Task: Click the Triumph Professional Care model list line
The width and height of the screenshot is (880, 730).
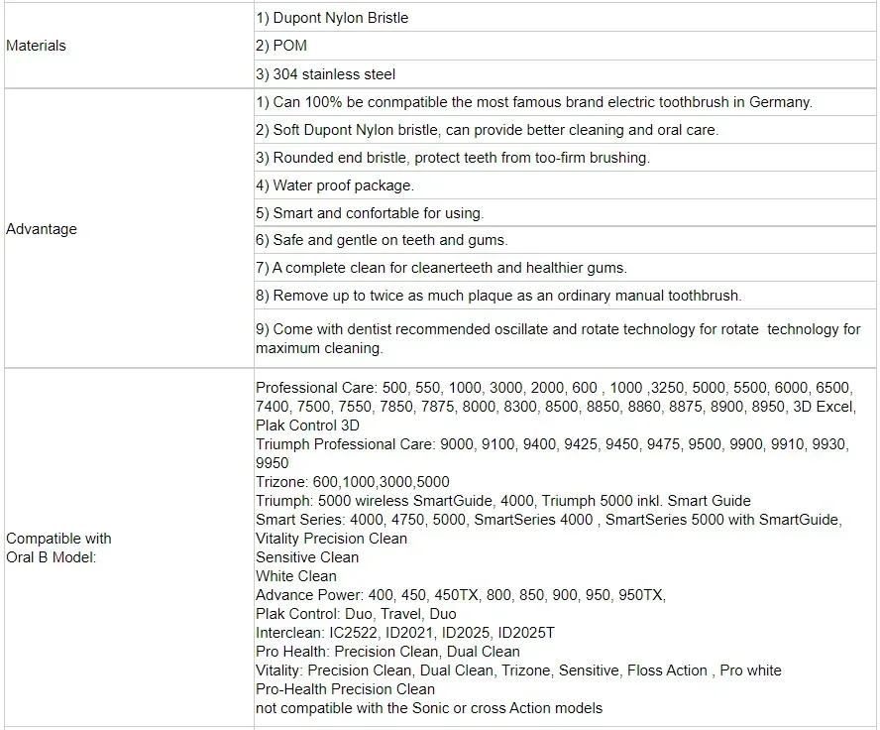Action: [x=552, y=445]
